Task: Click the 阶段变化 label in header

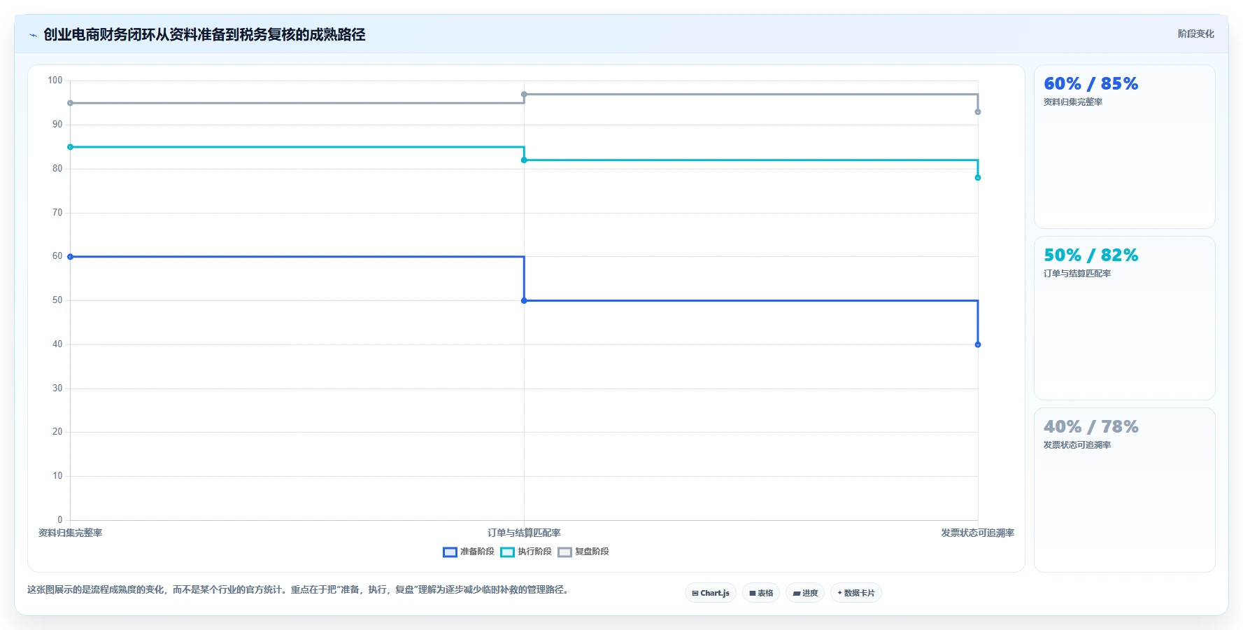Action: pos(1195,34)
